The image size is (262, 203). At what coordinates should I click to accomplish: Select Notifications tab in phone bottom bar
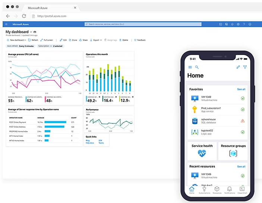pos(230,190)
